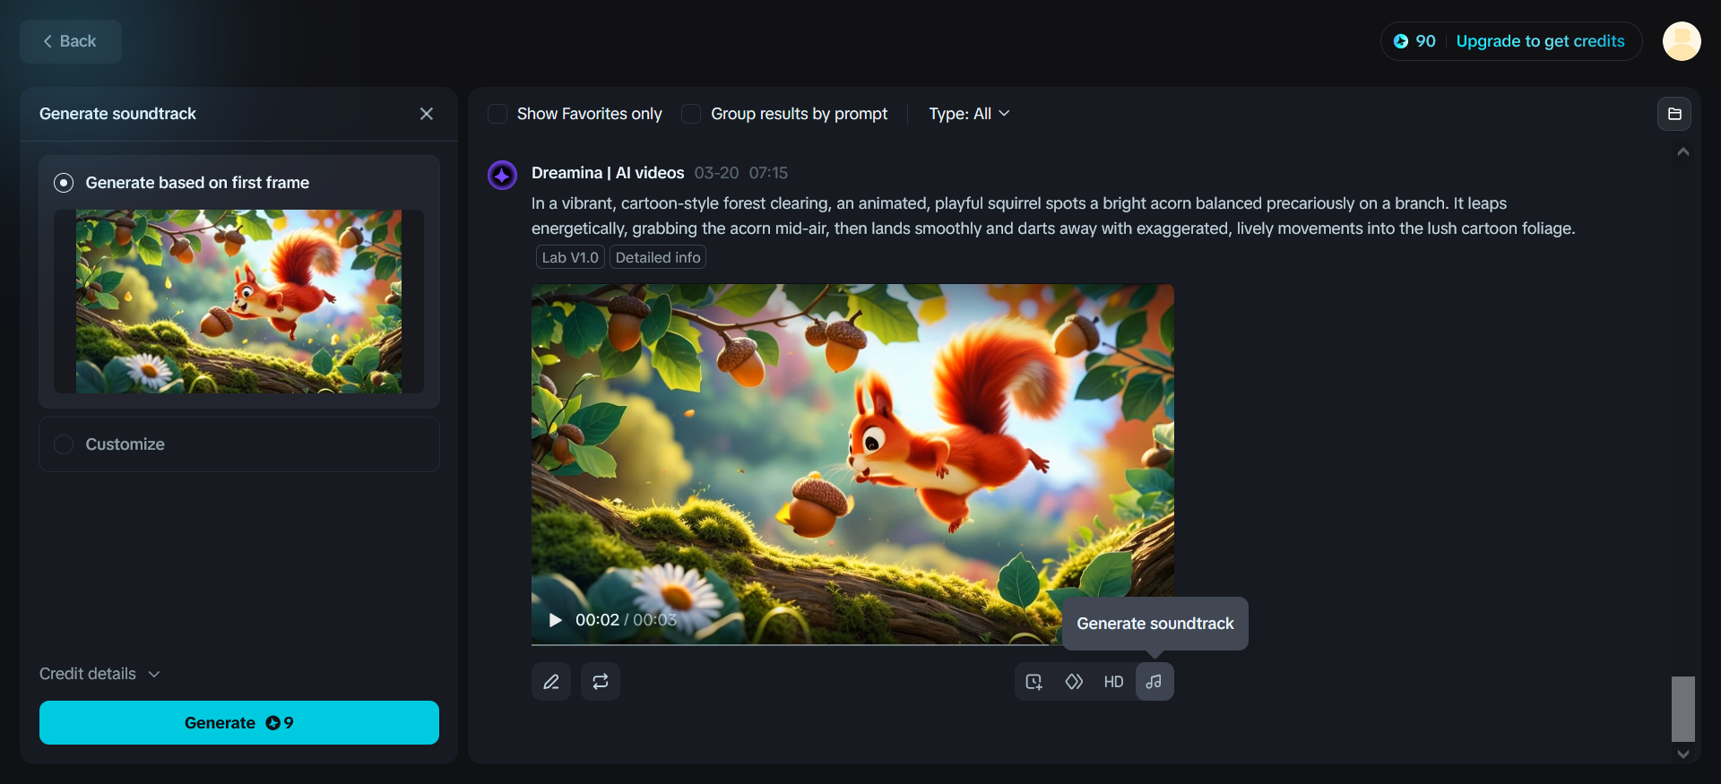This screenshot has height=784, width=1721.
Task: Click the extend video icon
Action: (x=1034, y=682)
